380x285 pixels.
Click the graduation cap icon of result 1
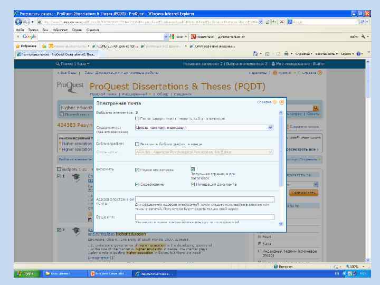[76, 177]
